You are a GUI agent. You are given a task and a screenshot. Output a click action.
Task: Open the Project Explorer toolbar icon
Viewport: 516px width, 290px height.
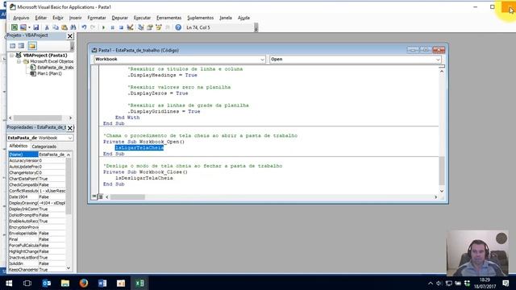[141, 27]
